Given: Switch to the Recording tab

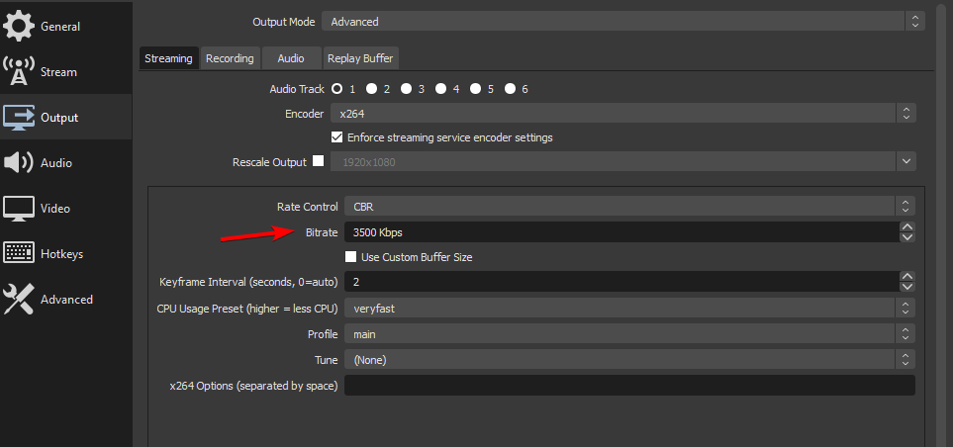Looking at the screenshot, I should 230,58.
